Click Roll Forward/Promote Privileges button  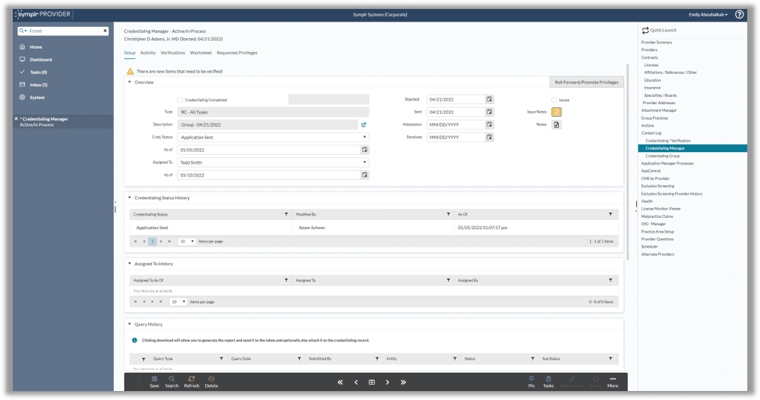pyautogui.click(x=586, y=82)
